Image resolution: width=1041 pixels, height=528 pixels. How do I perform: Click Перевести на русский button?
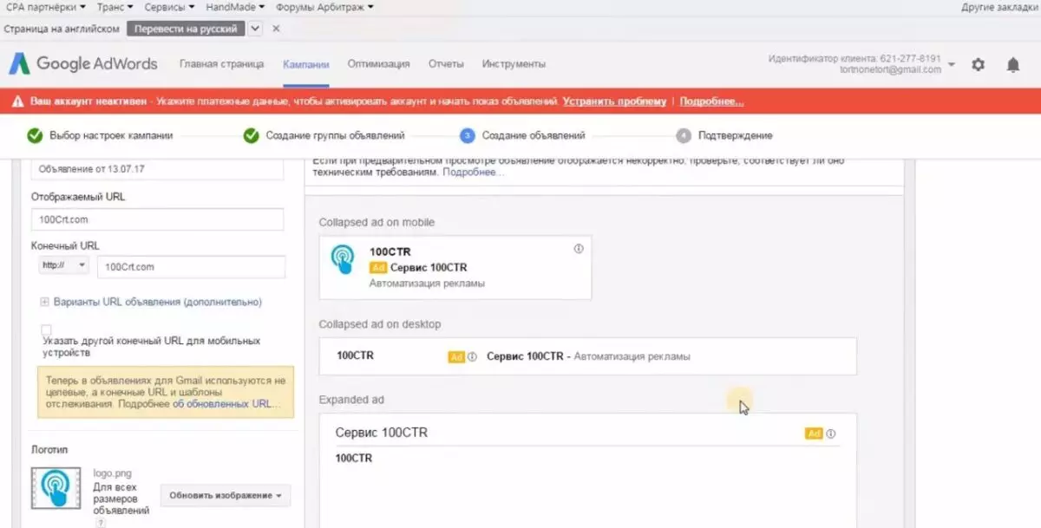[185, 29]
